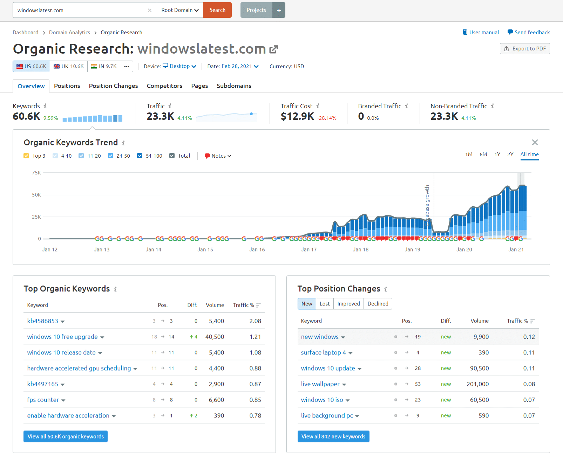
Task: Select the US 60.6K flag database
Action: coord(31,66)
